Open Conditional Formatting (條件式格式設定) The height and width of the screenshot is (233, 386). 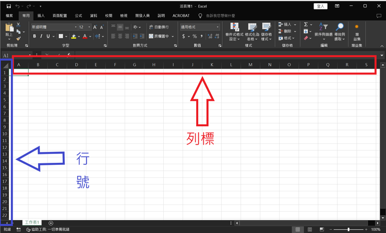point(234,32)
